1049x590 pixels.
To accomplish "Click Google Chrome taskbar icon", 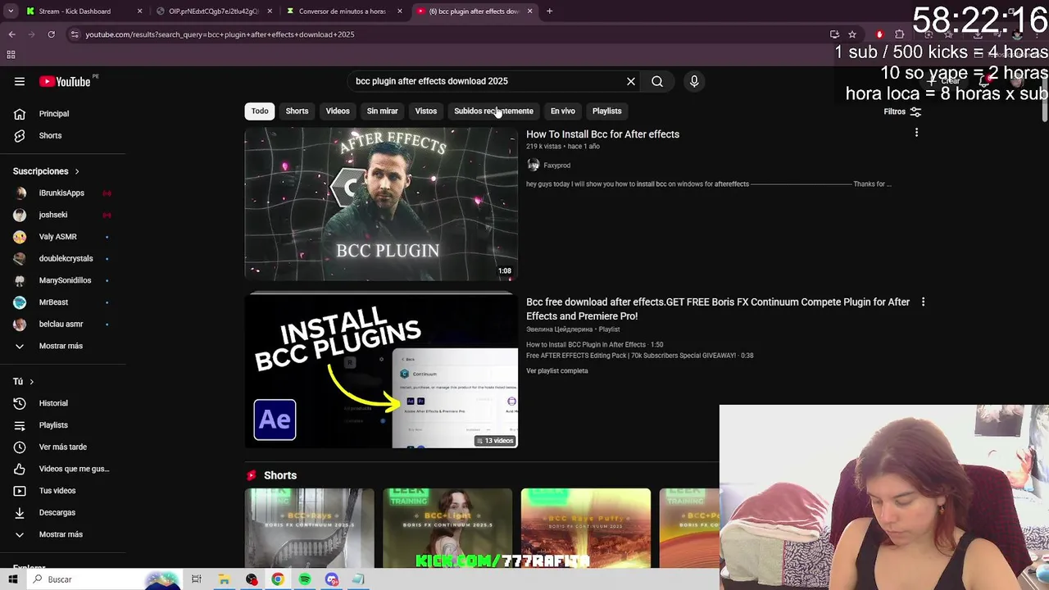I will (278, 579).
